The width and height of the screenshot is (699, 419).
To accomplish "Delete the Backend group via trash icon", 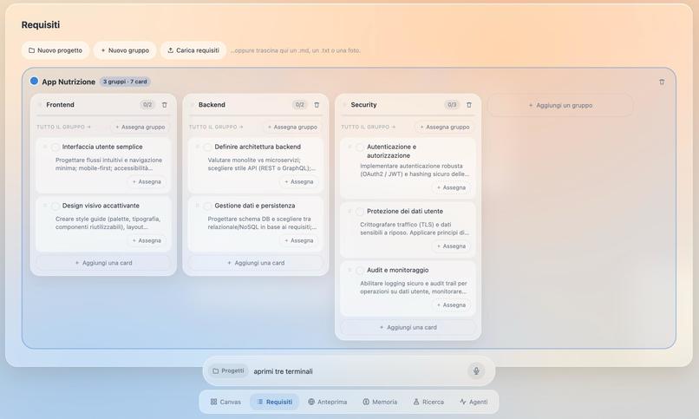I will (317, 105).
